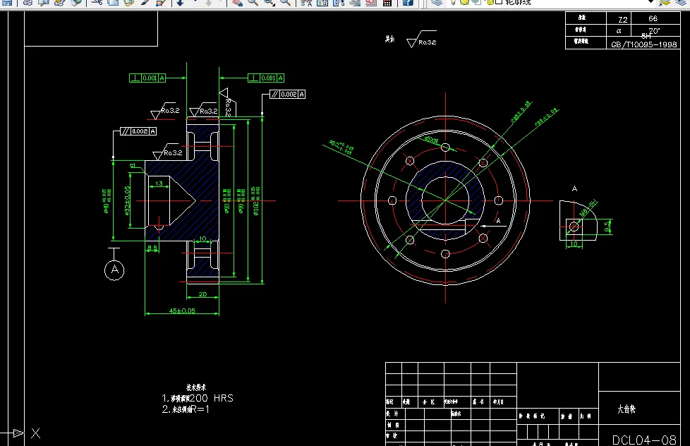The height and width of the screenshot is (446, 690).
Task: Select the upper-right parallelism 0.002 A frame
Action: pos(287,95)
